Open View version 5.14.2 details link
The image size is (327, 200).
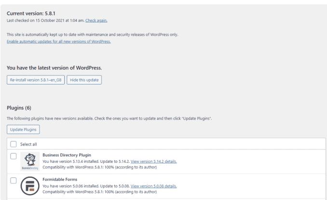[x=154, y=161]
